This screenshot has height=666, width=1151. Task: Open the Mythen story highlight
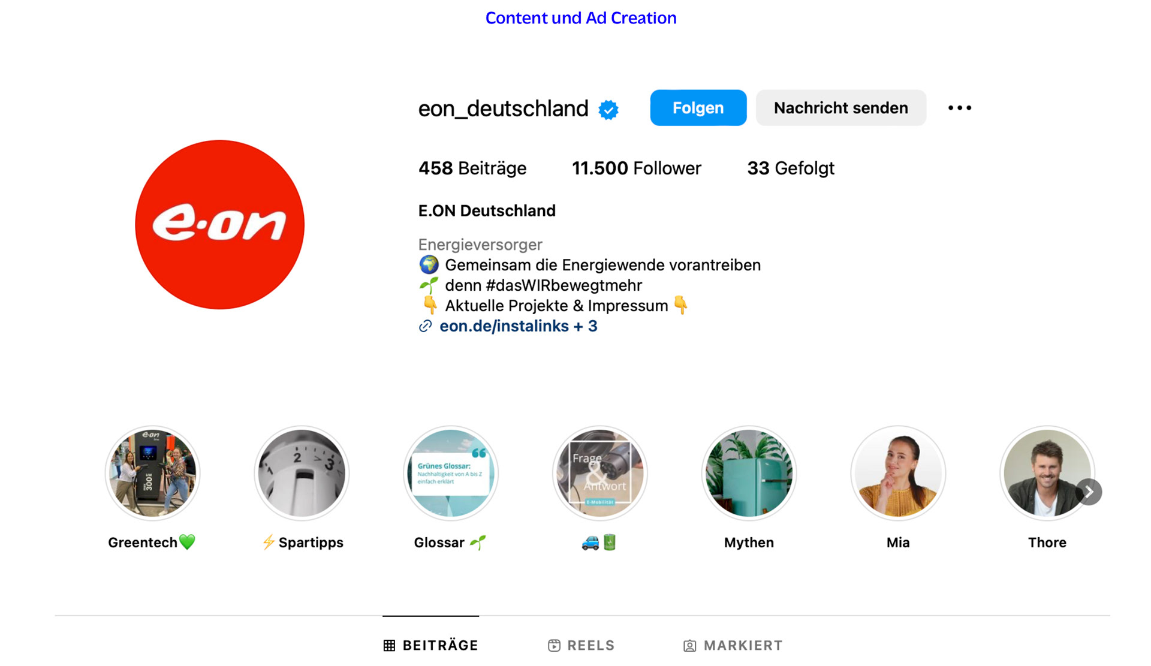[x=749, y=474]
